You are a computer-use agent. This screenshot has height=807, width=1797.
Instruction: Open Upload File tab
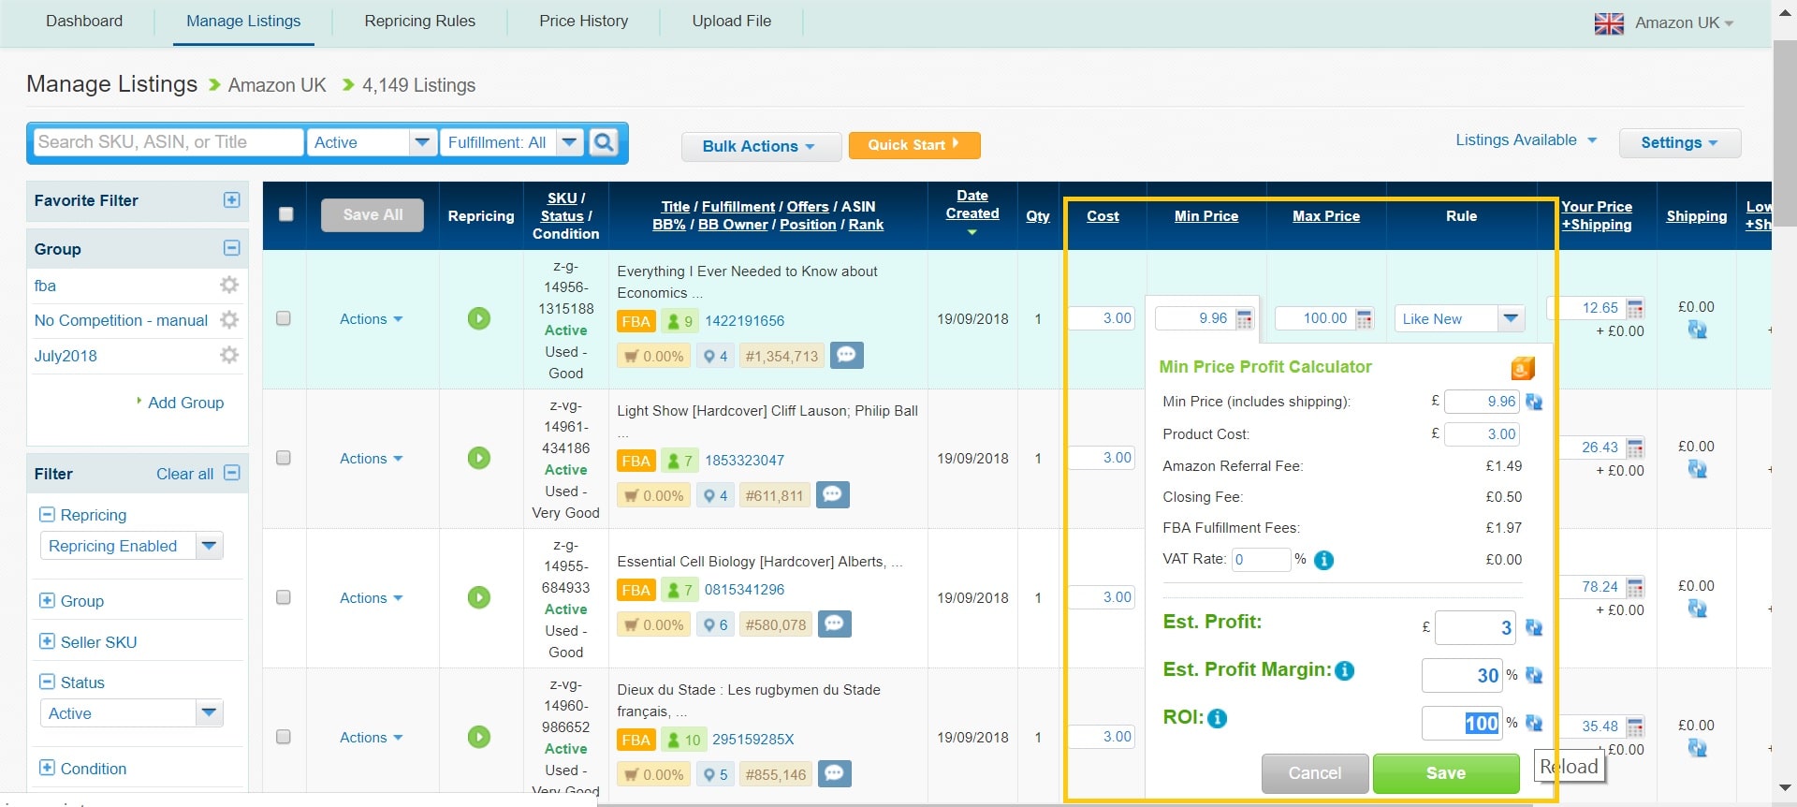click(x=732, y=22)
